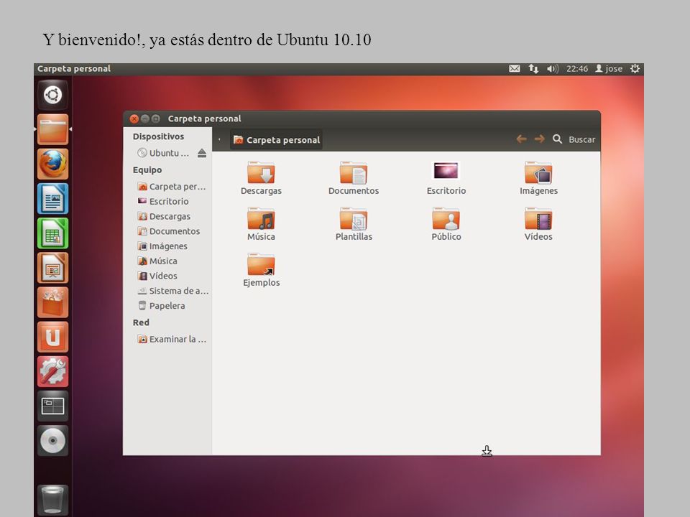Launch LibreOffice Calc from the launcher
Viewport: 690px width, 517px height.
pyautogui.click(x=52, y=233)
